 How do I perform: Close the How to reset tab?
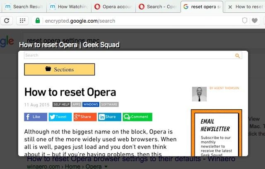point(230,7)
